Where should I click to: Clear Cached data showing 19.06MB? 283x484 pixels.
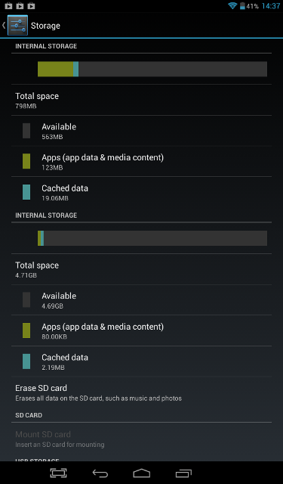141,192
